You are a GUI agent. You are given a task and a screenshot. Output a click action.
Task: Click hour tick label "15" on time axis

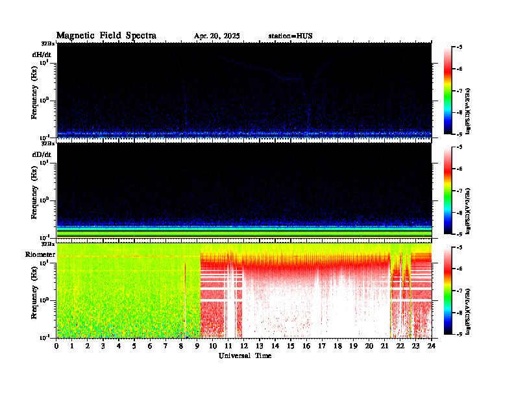tap(291, 346)
